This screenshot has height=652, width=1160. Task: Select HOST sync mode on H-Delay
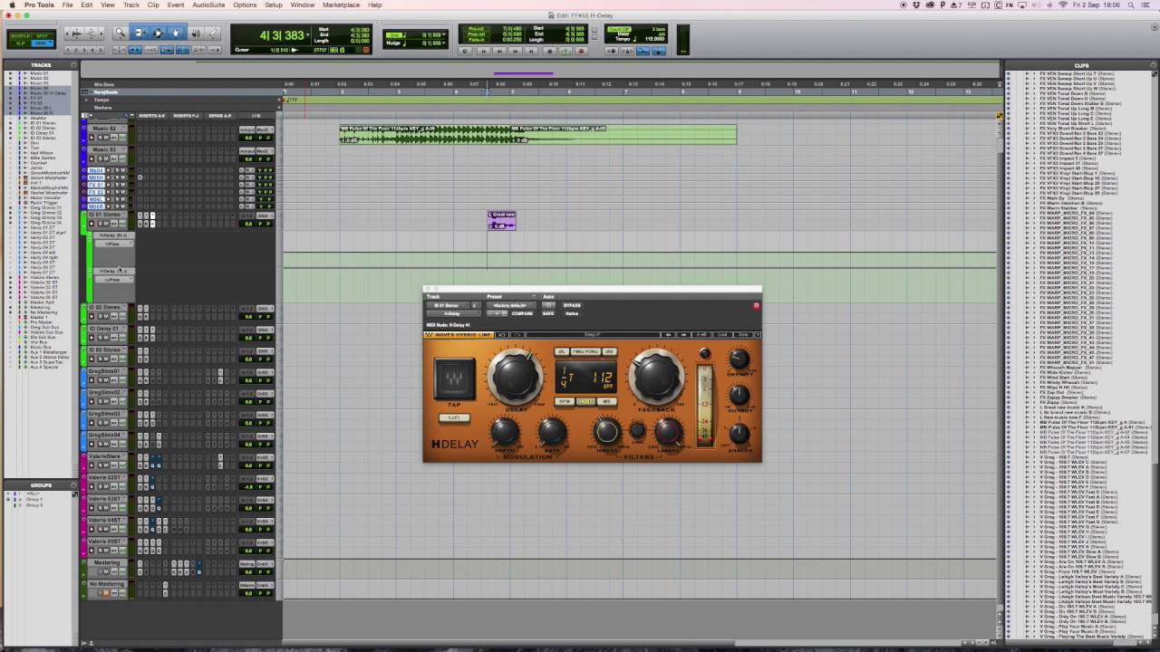coord(585,401)
